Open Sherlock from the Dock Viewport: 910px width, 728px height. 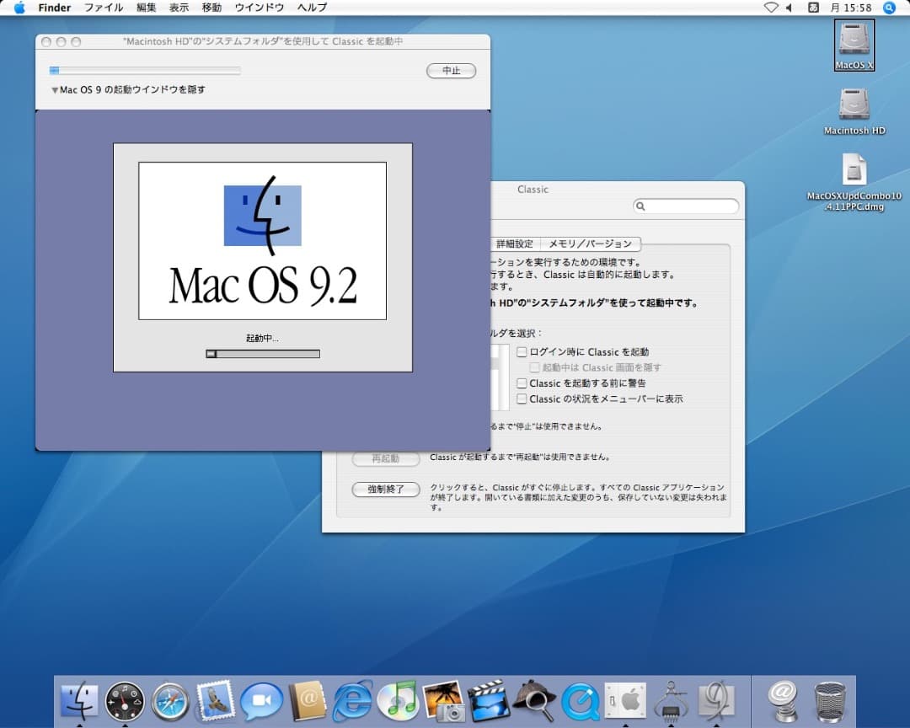click(x=534, y=701)
